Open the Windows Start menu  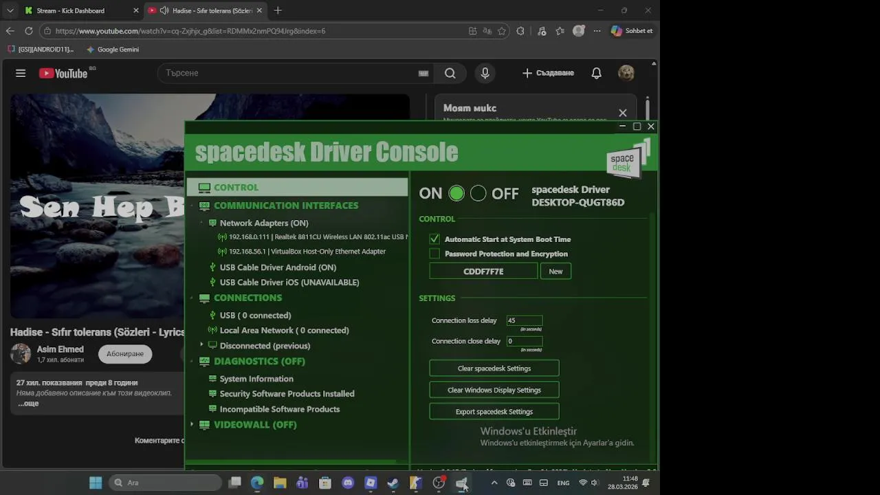[96, 483]
